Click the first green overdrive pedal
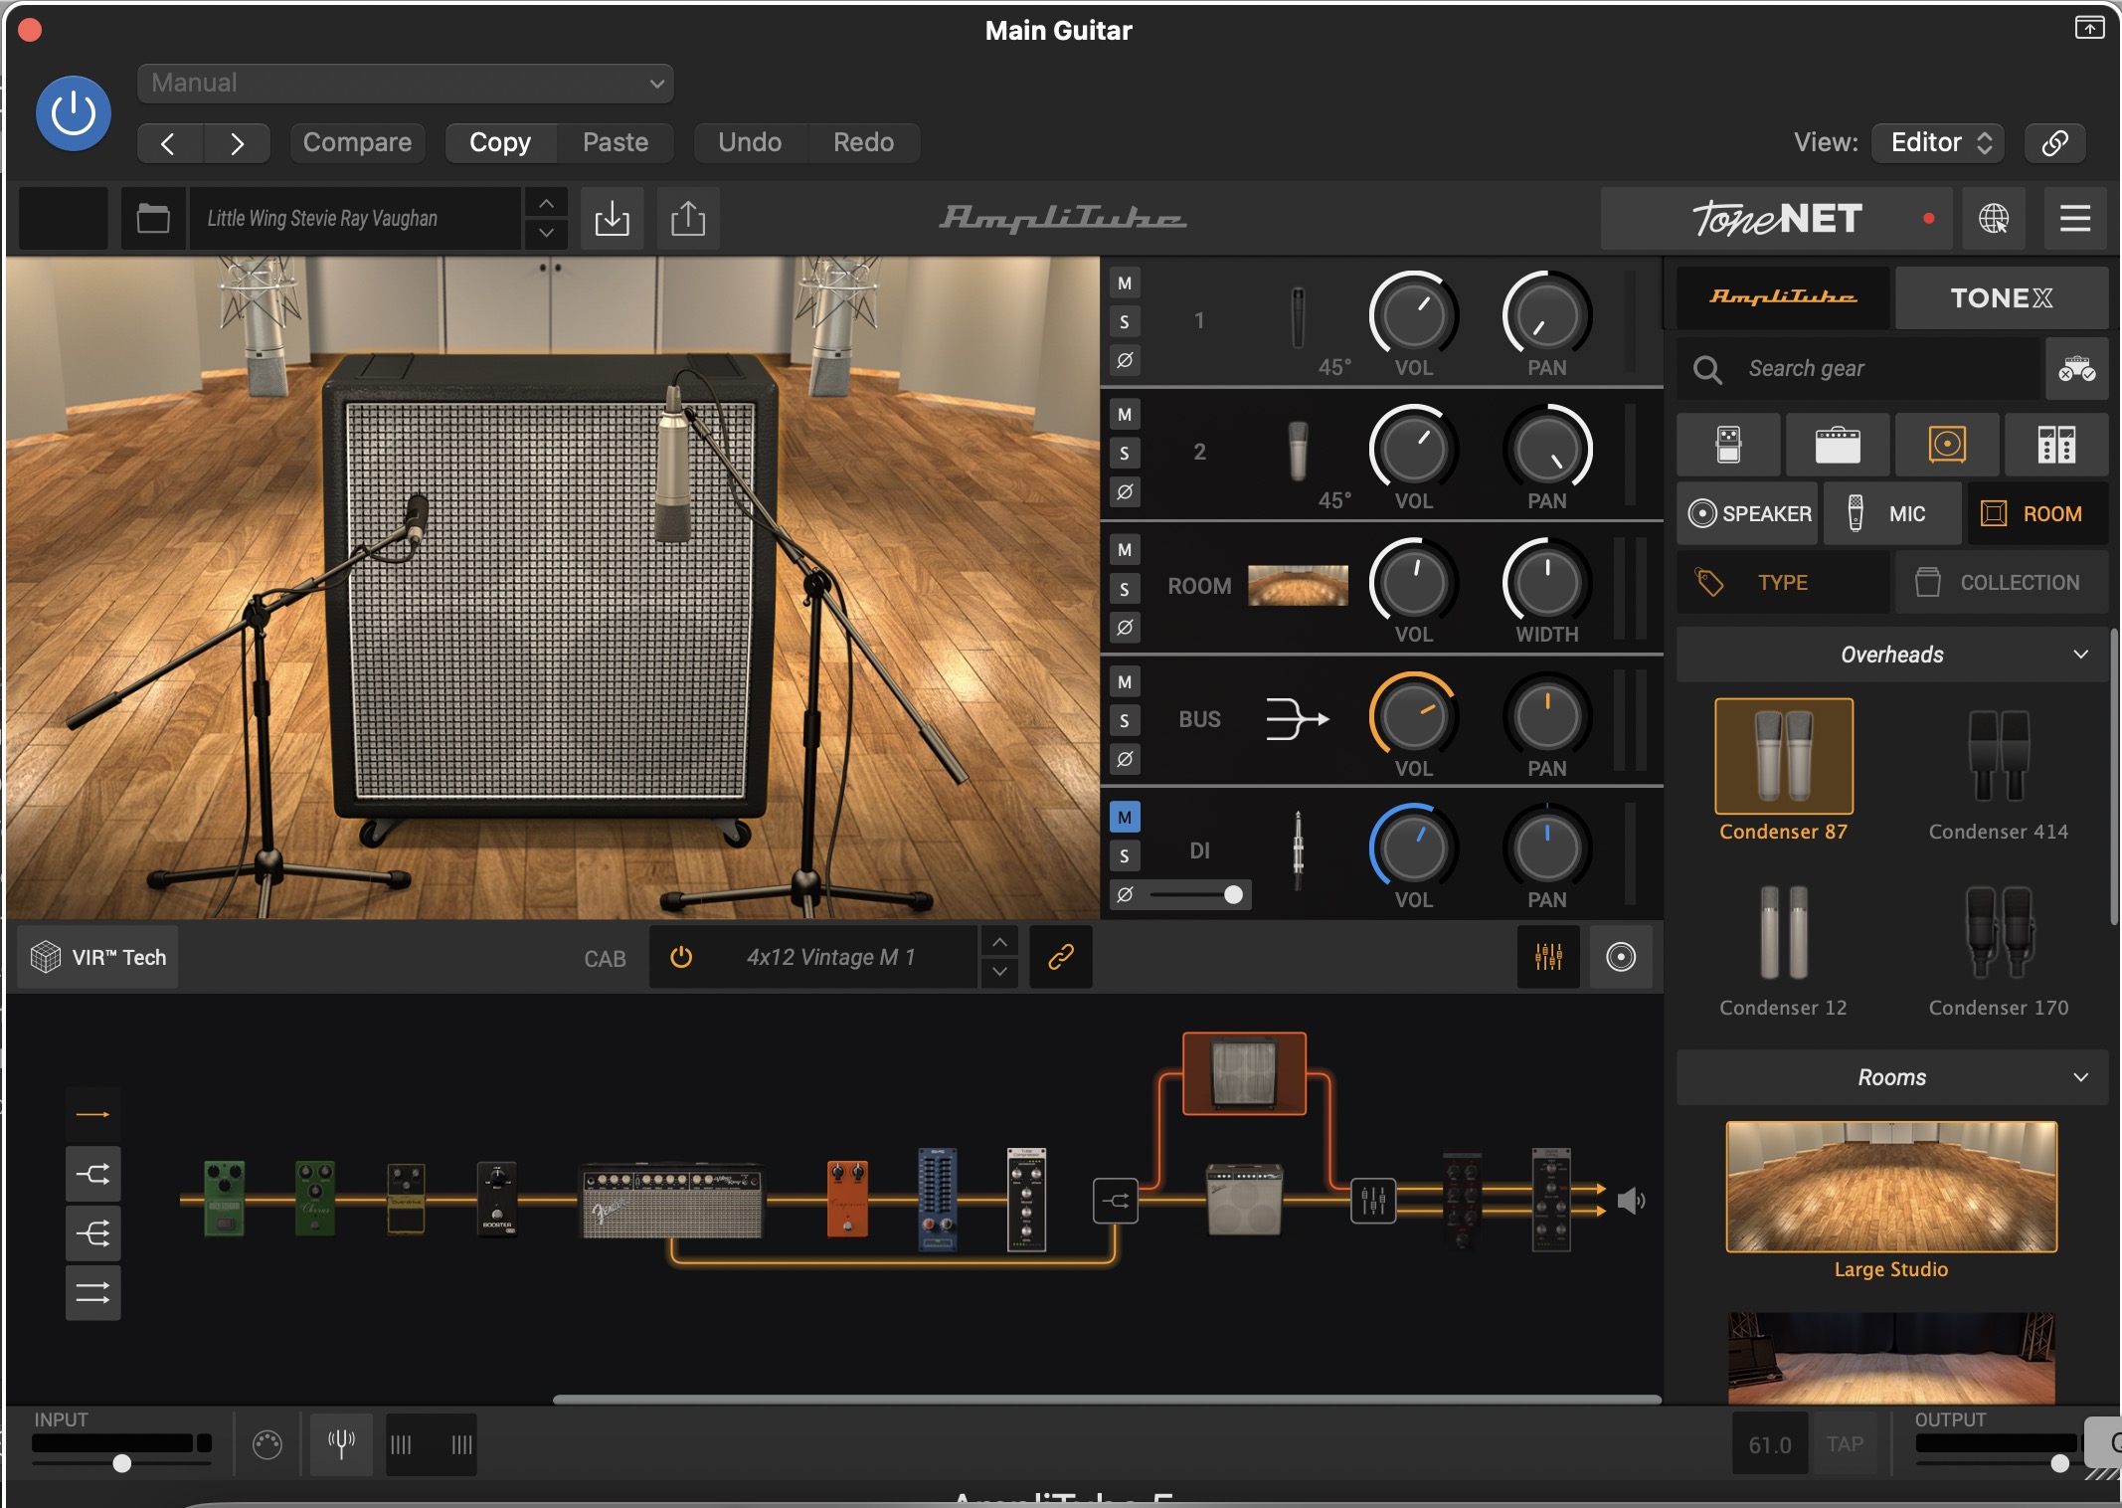This screenshot has width=2122, height=1508. [x=225, y=1199]
